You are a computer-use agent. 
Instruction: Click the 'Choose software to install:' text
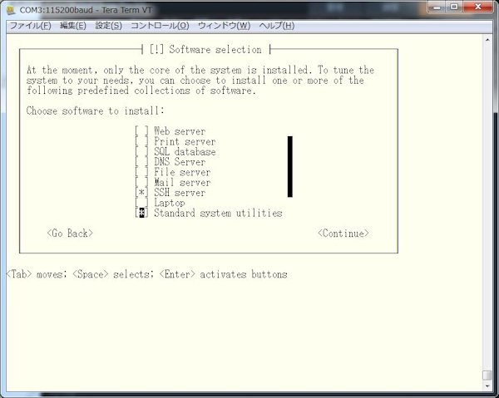pyautogui.click(x=95, y=111)
